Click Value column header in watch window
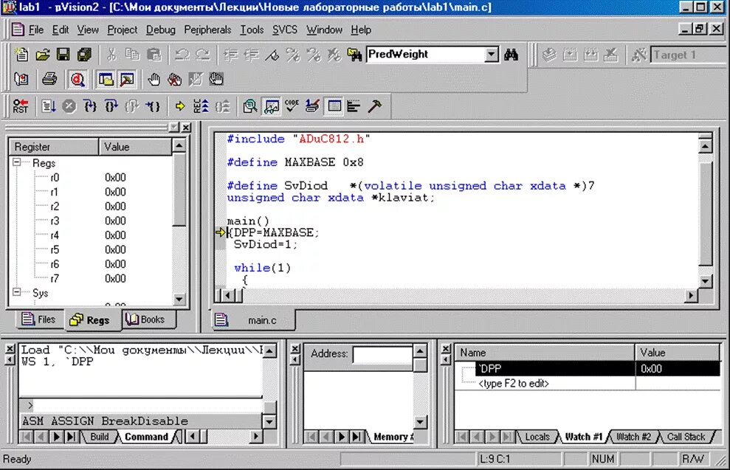The image size is (730, 470). (678, 353)
